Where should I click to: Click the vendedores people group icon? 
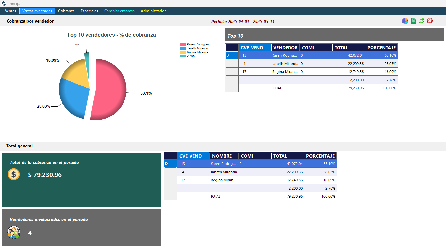(x=14, y=233)
